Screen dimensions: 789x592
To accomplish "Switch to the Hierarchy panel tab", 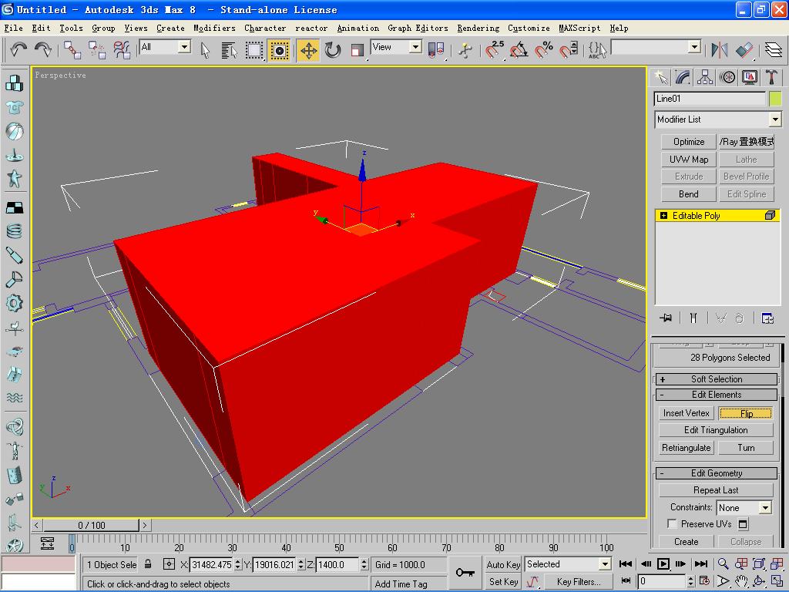I will [x=705, y=78].
